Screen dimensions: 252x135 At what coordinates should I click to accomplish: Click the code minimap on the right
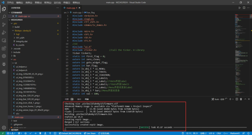click(242, 54)
